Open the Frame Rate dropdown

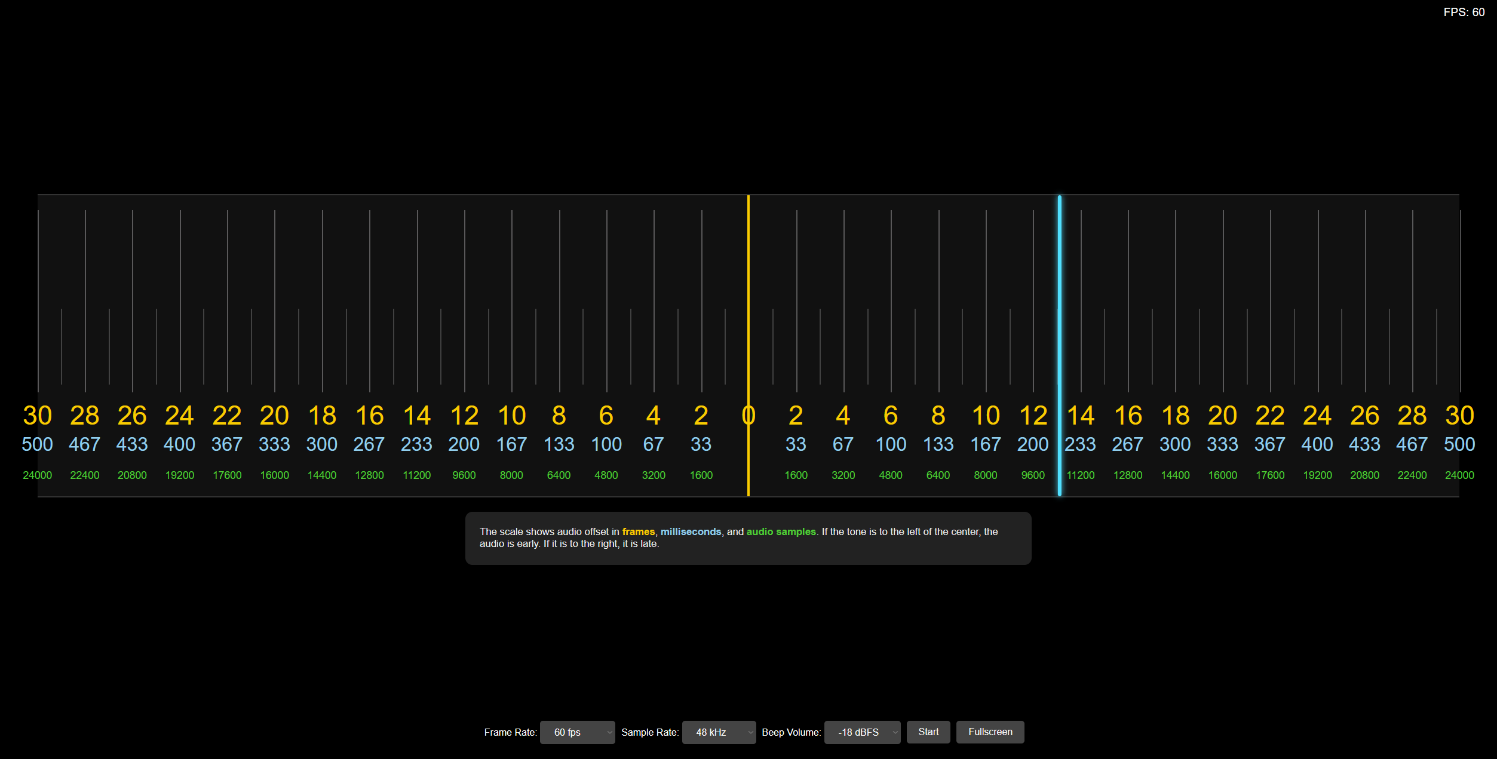pos(576,732)
